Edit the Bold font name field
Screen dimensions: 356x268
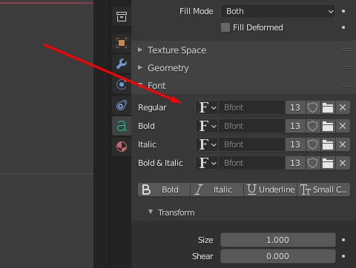click(252, 126)
